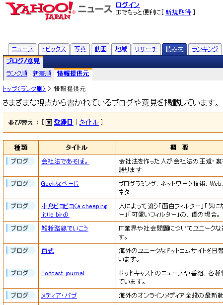This screenshot has height=305, width=223.
Task: Sort the list by タイトル
Action: tap(89, 122)
